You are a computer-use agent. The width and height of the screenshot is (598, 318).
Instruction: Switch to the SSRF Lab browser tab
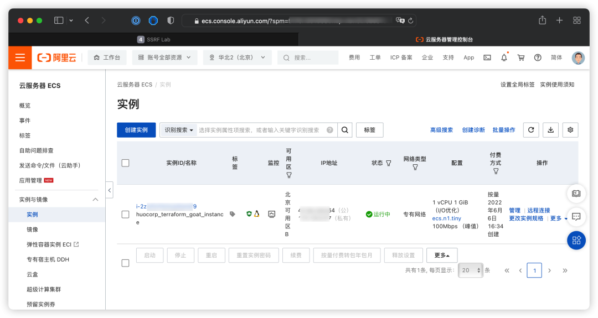[x=154, y=40]
